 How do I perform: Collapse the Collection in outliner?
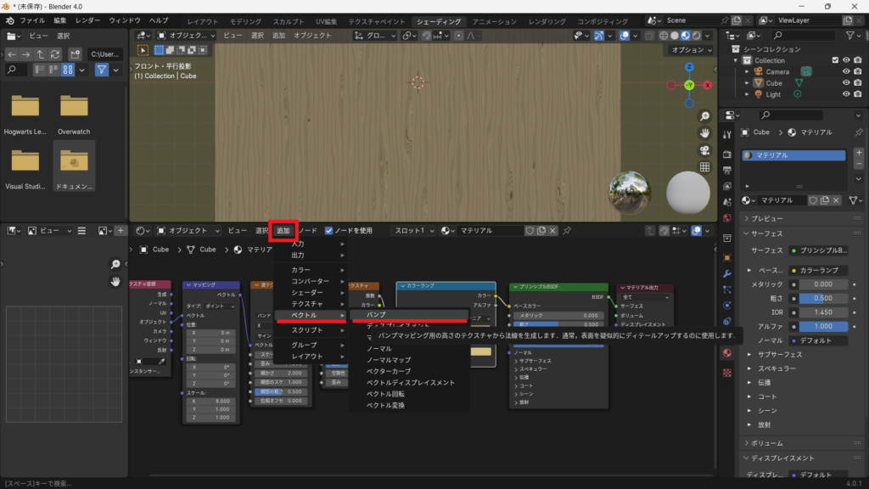(x=736, y=60)
